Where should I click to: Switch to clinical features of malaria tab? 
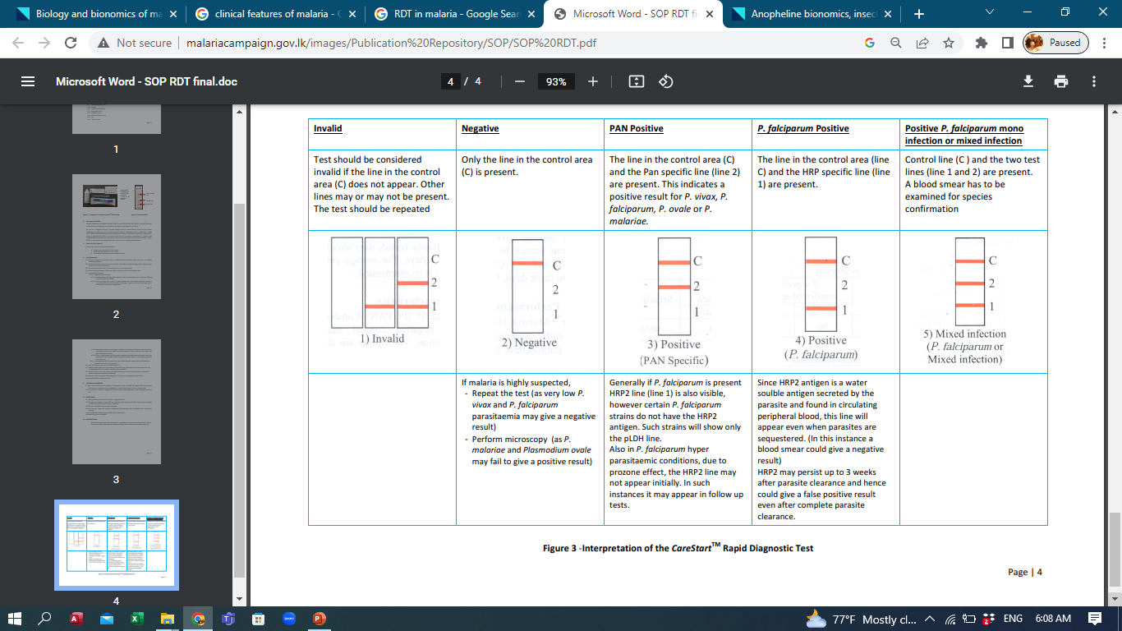271,14
